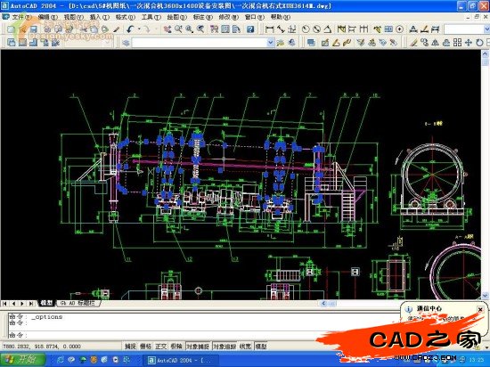Click the Array tool icon
Viewport: 490px width, 367px height.
tap(457, 43)
